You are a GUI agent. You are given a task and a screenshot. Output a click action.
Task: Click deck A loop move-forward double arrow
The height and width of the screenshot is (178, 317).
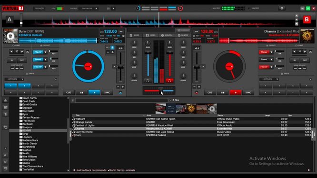click(x=21, y=68)
